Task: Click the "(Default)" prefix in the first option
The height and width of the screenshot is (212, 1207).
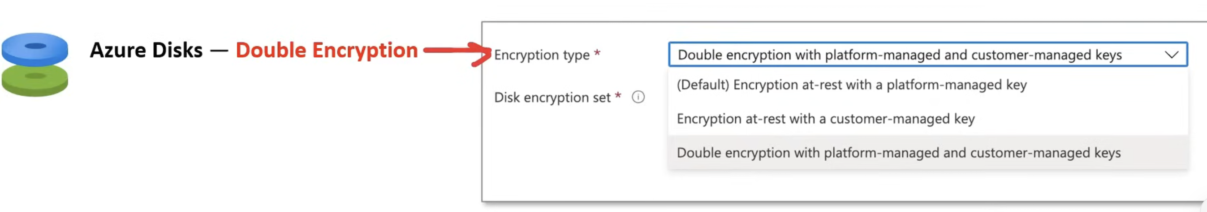Action: coord(703,85)
